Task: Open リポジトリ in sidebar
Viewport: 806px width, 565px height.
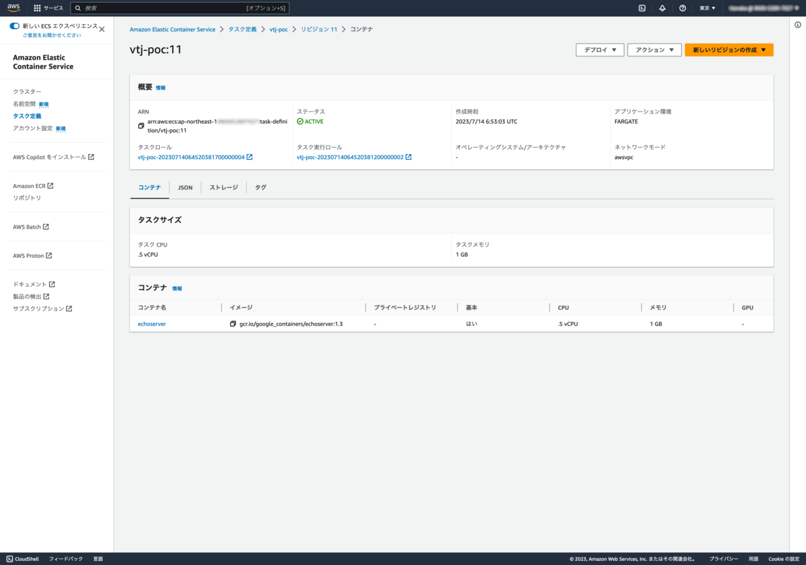Action: point(27,198)
